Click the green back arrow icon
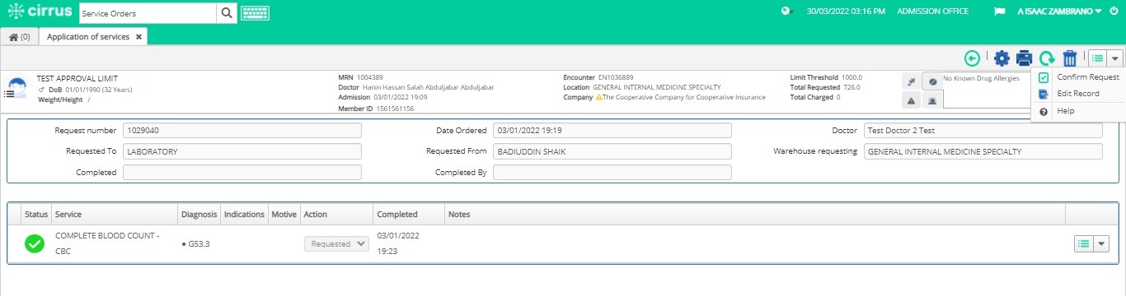 (973, 58)
